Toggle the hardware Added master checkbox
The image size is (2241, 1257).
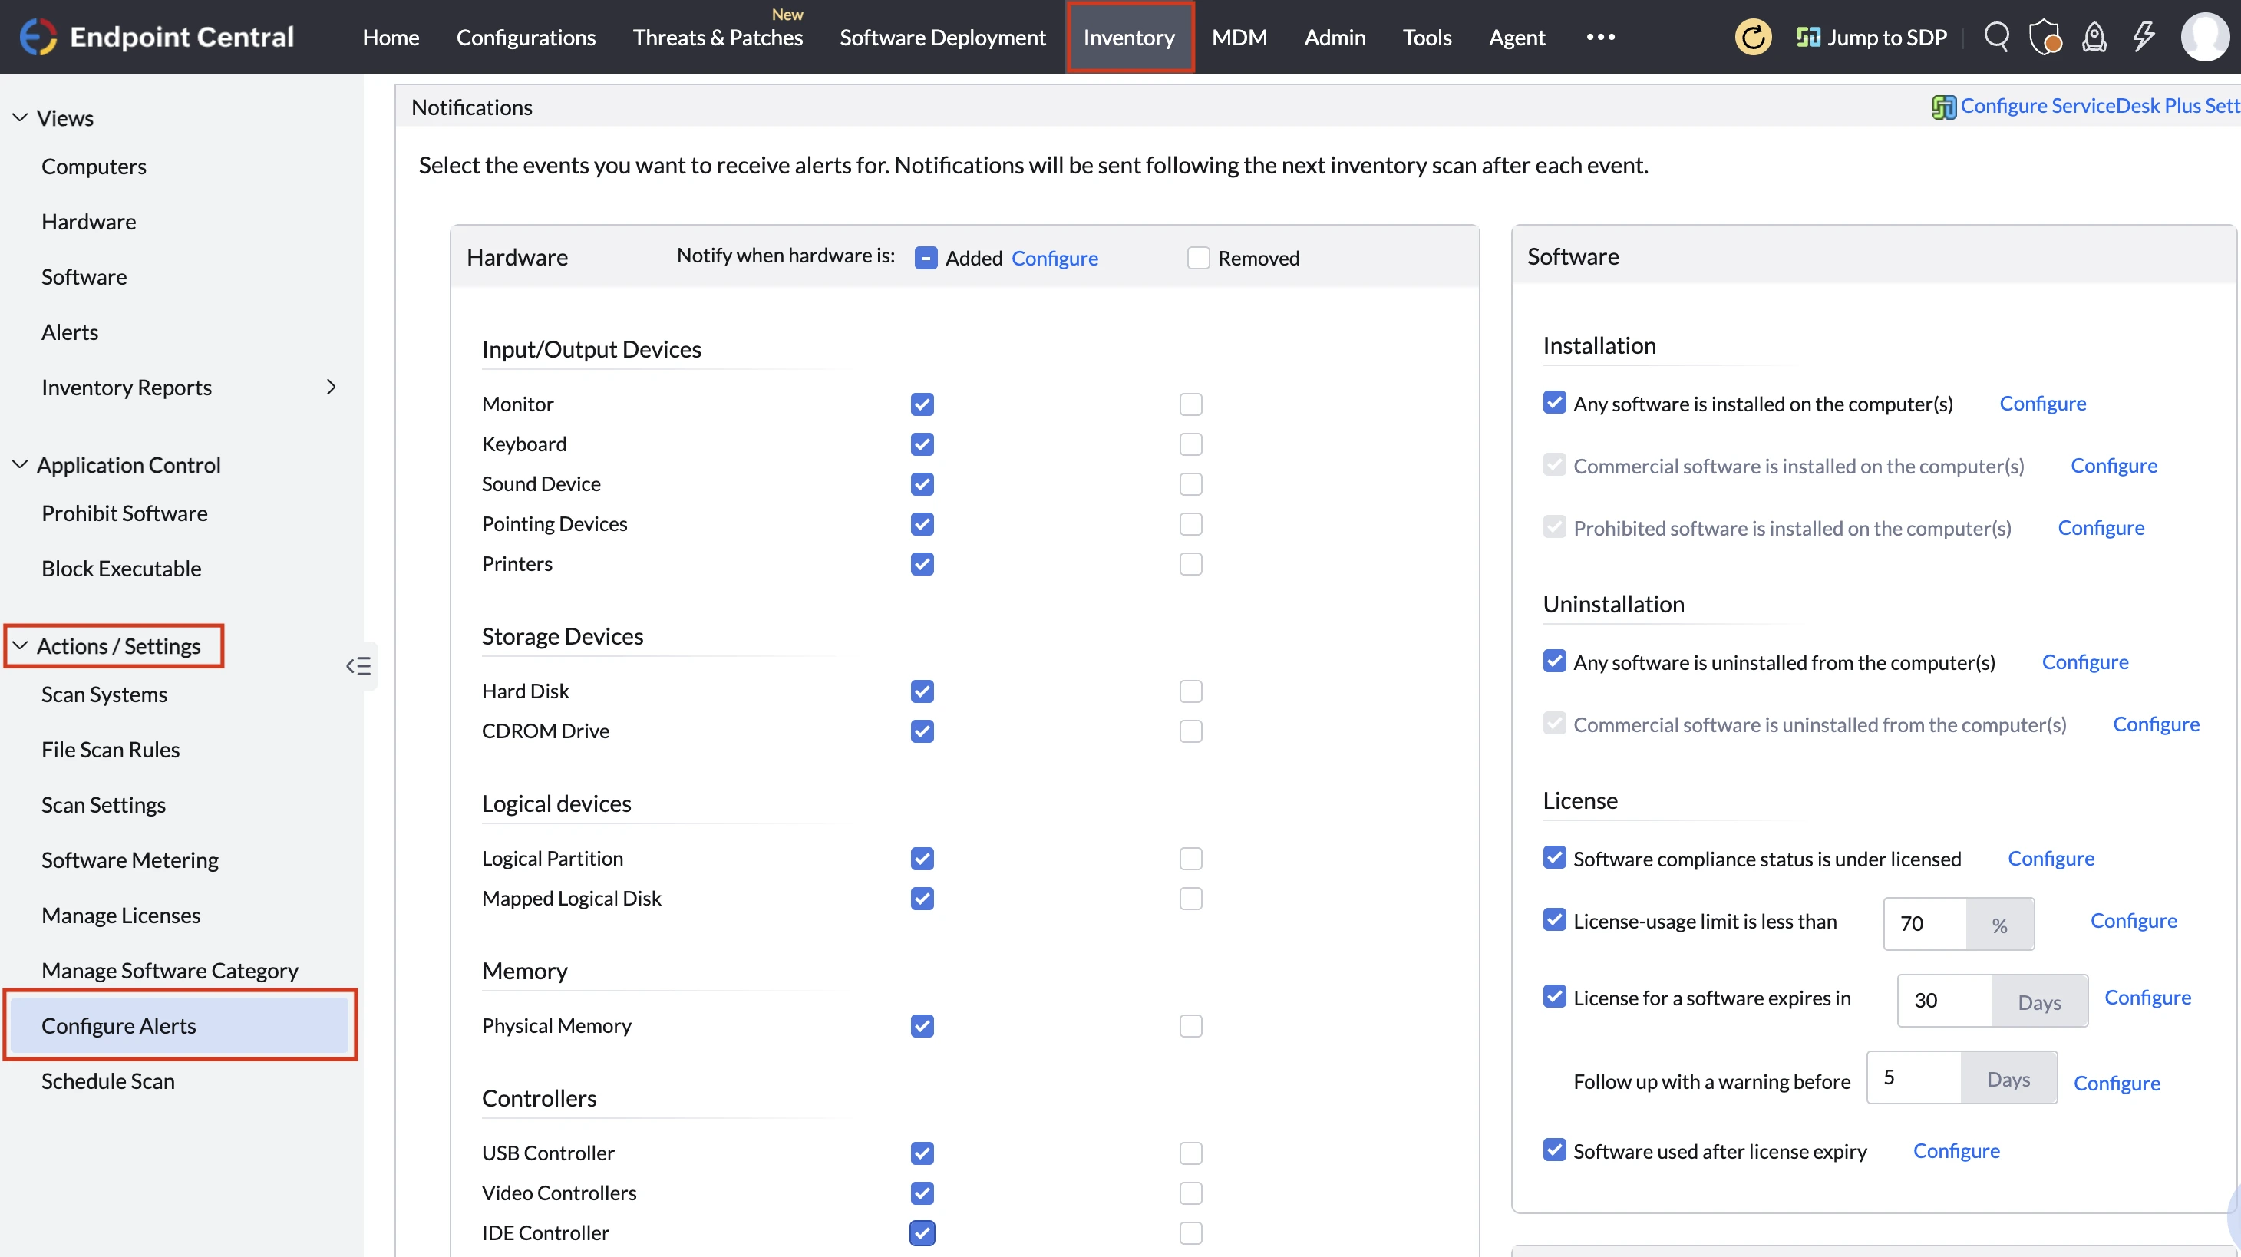(x=926, y=258)
